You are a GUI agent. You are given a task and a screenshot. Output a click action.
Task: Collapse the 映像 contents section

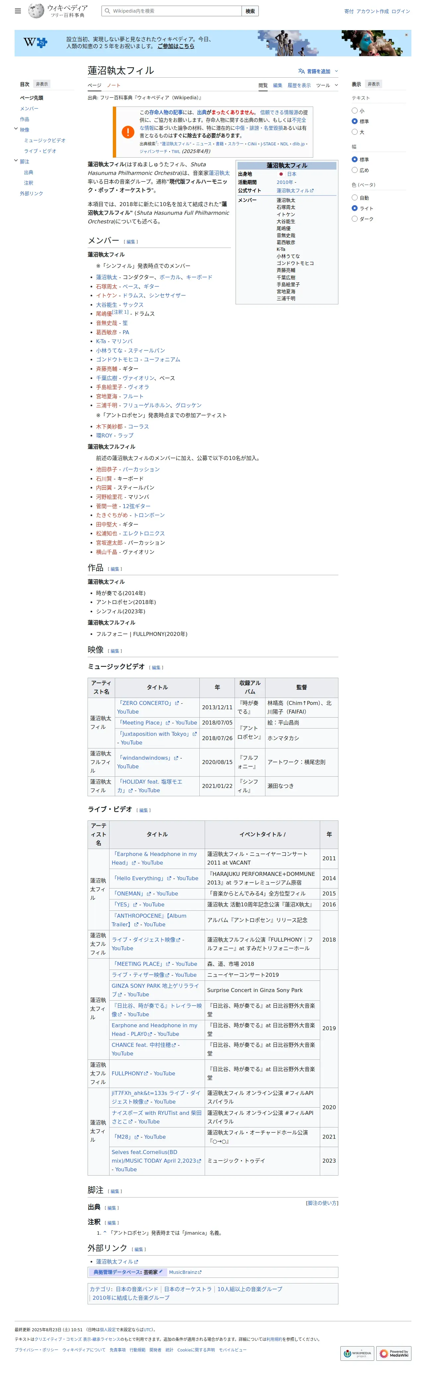click(x=16, y=129)
